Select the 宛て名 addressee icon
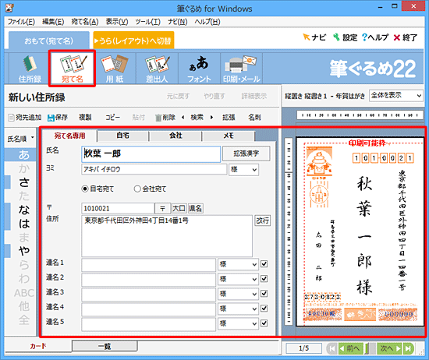This screenshot has width=429, height=360. pyautogui.click(x=73, y=69)
